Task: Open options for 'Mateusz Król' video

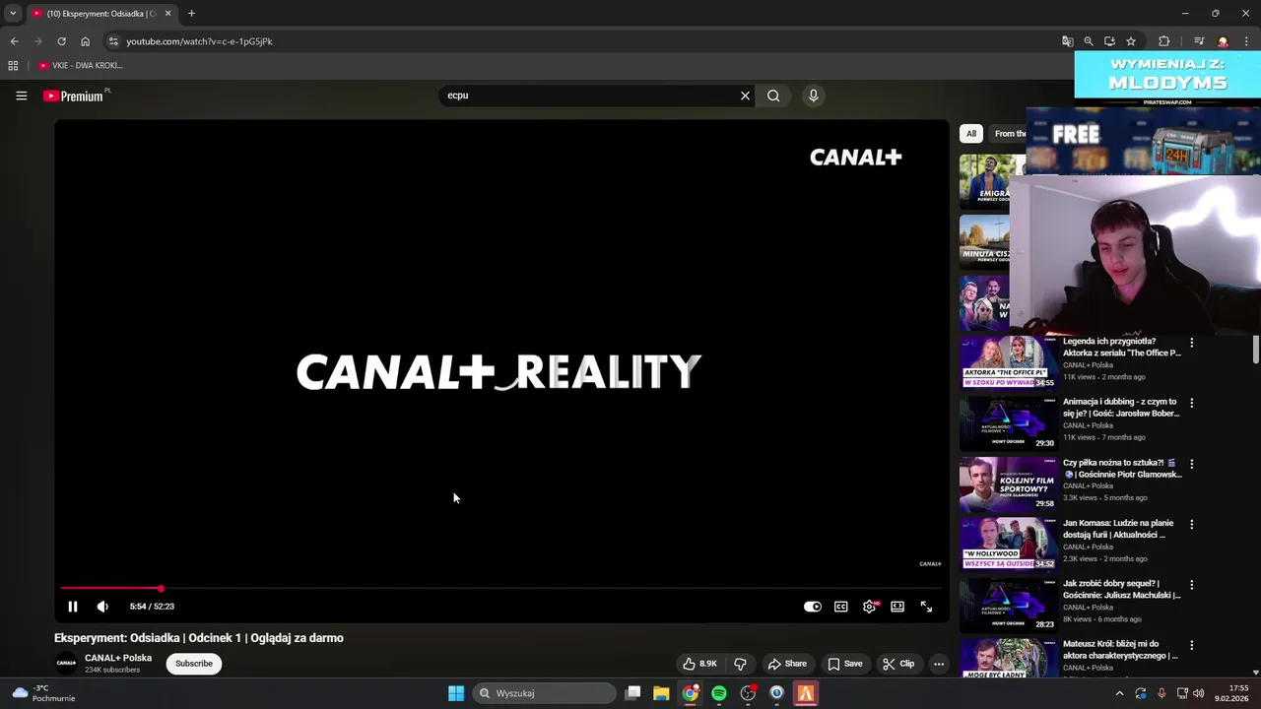Action: click(1192, 646)
